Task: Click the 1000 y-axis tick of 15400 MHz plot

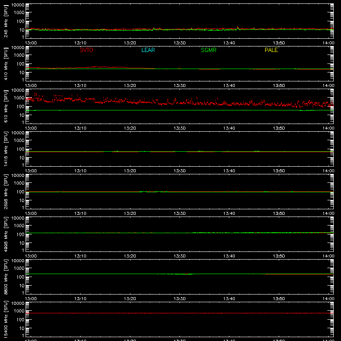Action: [x=19, y=311]
